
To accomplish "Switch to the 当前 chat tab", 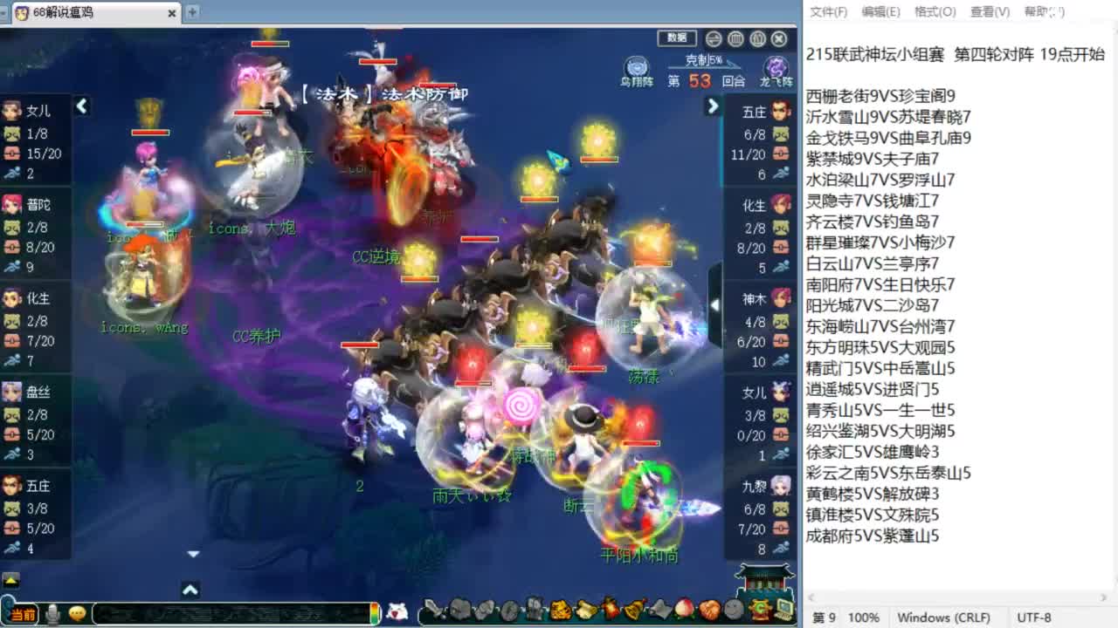I will (22, 613).
